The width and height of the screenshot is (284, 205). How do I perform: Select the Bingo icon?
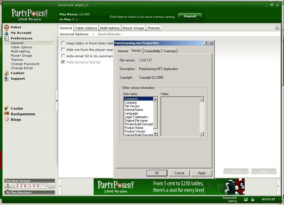6,119
